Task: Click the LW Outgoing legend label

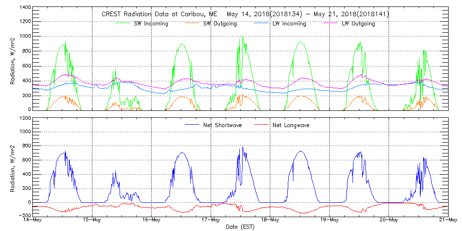Action: point(358,24)
